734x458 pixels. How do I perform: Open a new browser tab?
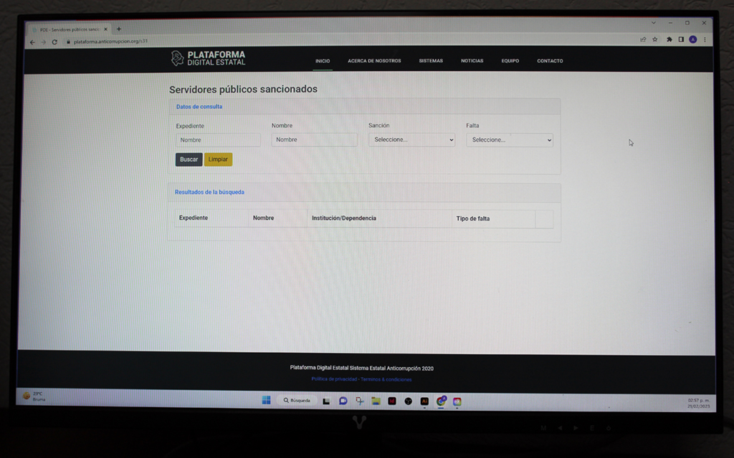(119, 29)
